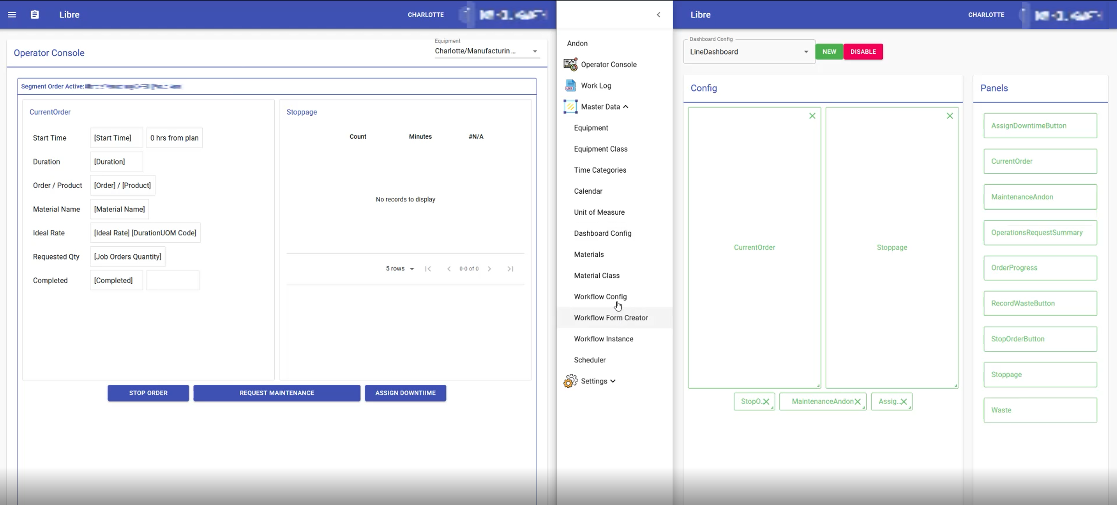Click the Operator Console sidebar icon
Screen dimensions: 1117x505
pyautogui.click(x=569, y=64)
